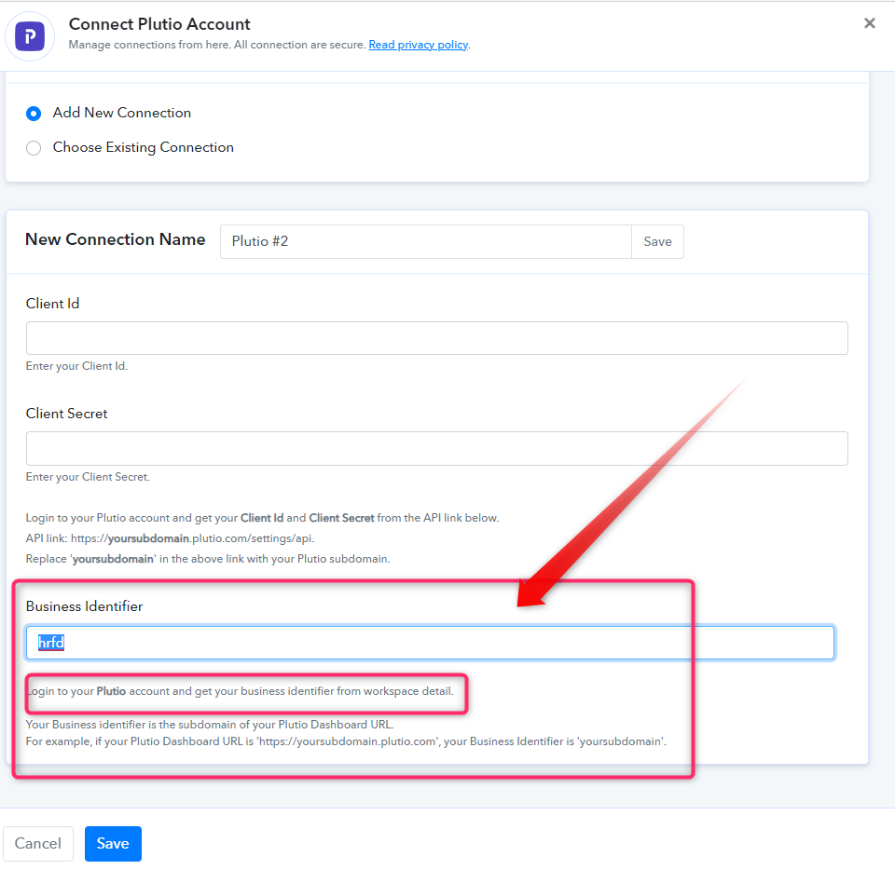Click the blue Save button
Image resolution: width=895 pixels, height=870 pixels.
click(x=113, y=844)
